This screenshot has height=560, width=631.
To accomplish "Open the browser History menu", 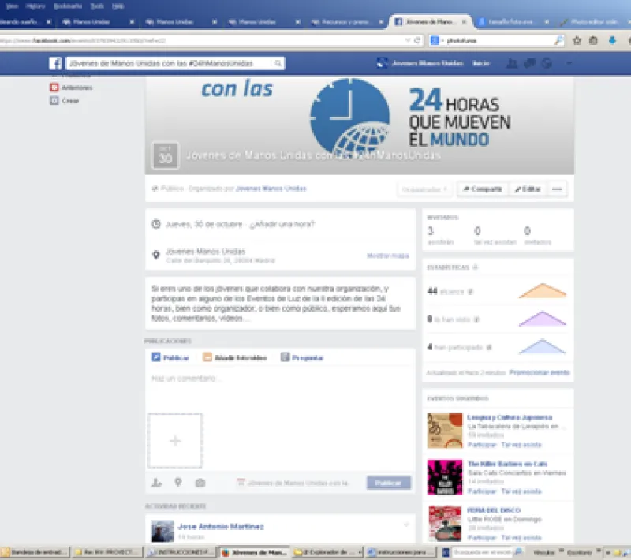I will (x=35, y=6).
